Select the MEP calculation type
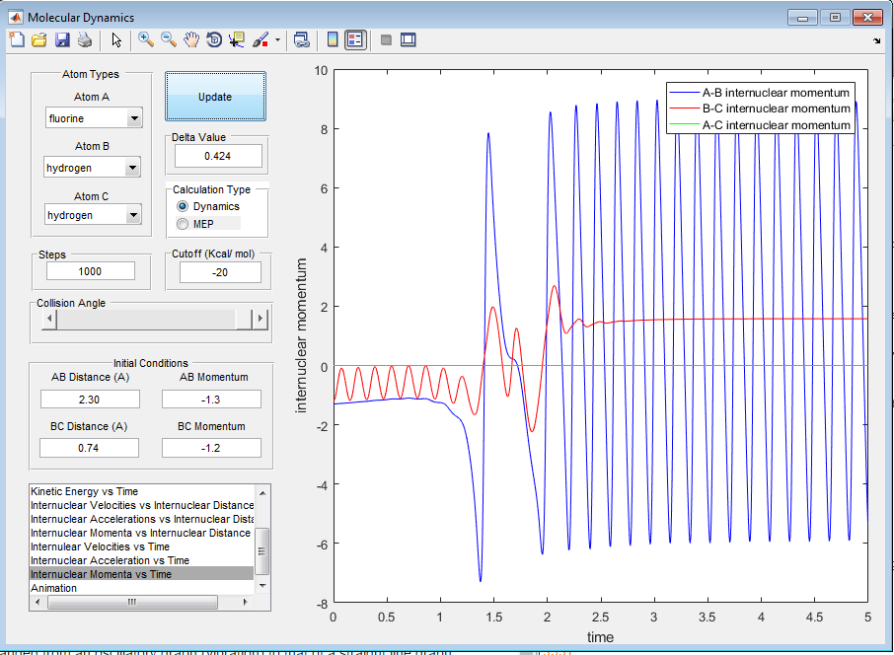Image resolution: width=894 pixels, height=655 pixels. [x=182, y=224]
